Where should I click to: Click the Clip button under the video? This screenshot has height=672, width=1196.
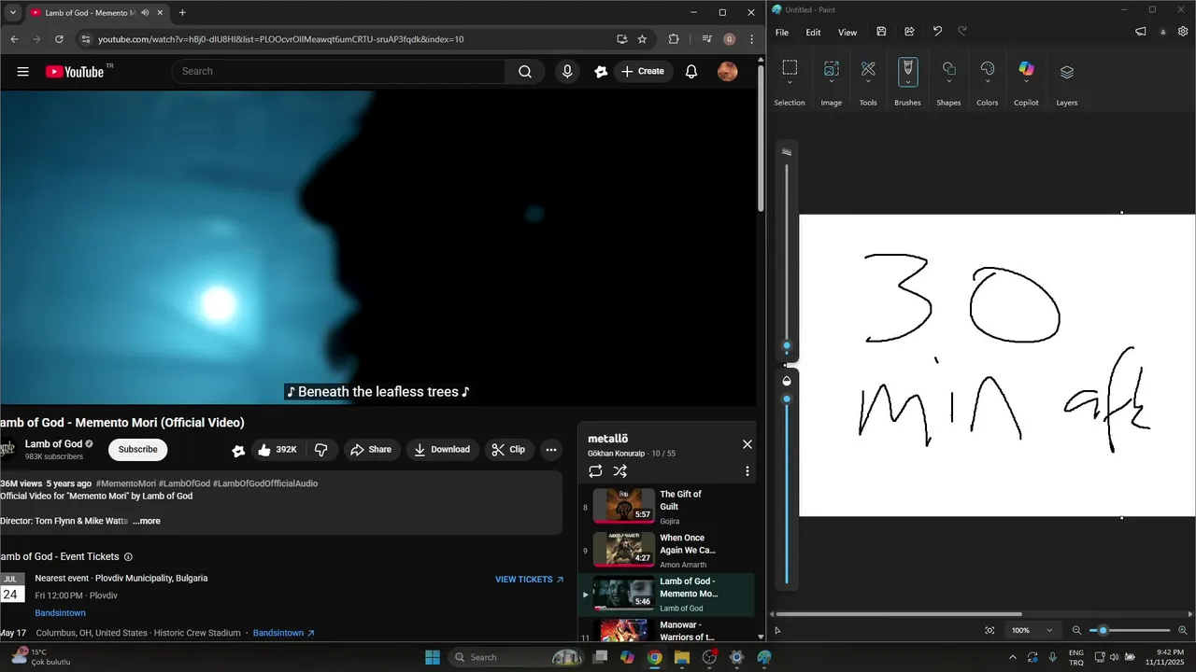point(508,450)
